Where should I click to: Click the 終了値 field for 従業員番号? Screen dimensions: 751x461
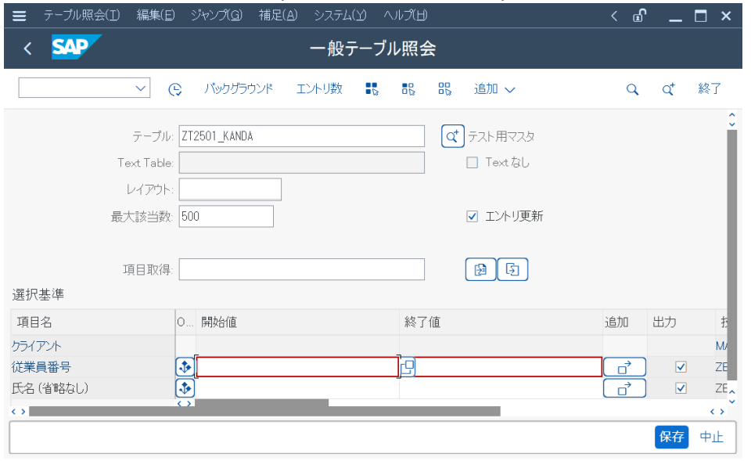(508, 368)
